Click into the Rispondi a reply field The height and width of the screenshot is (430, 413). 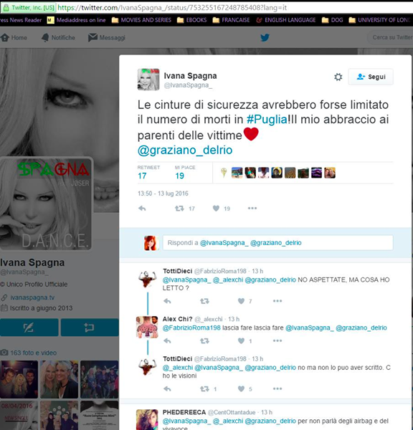click(277, 243)
